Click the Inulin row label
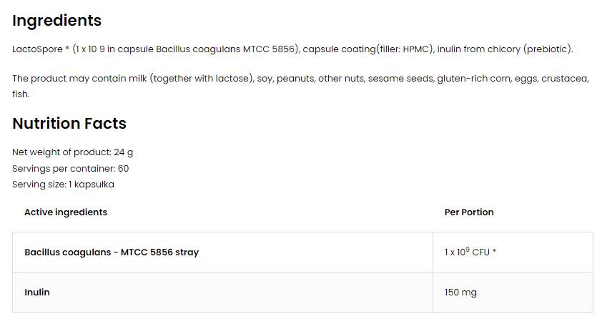Image resolution: width=607 pixels, height=324 pixels. pos(37,293)
